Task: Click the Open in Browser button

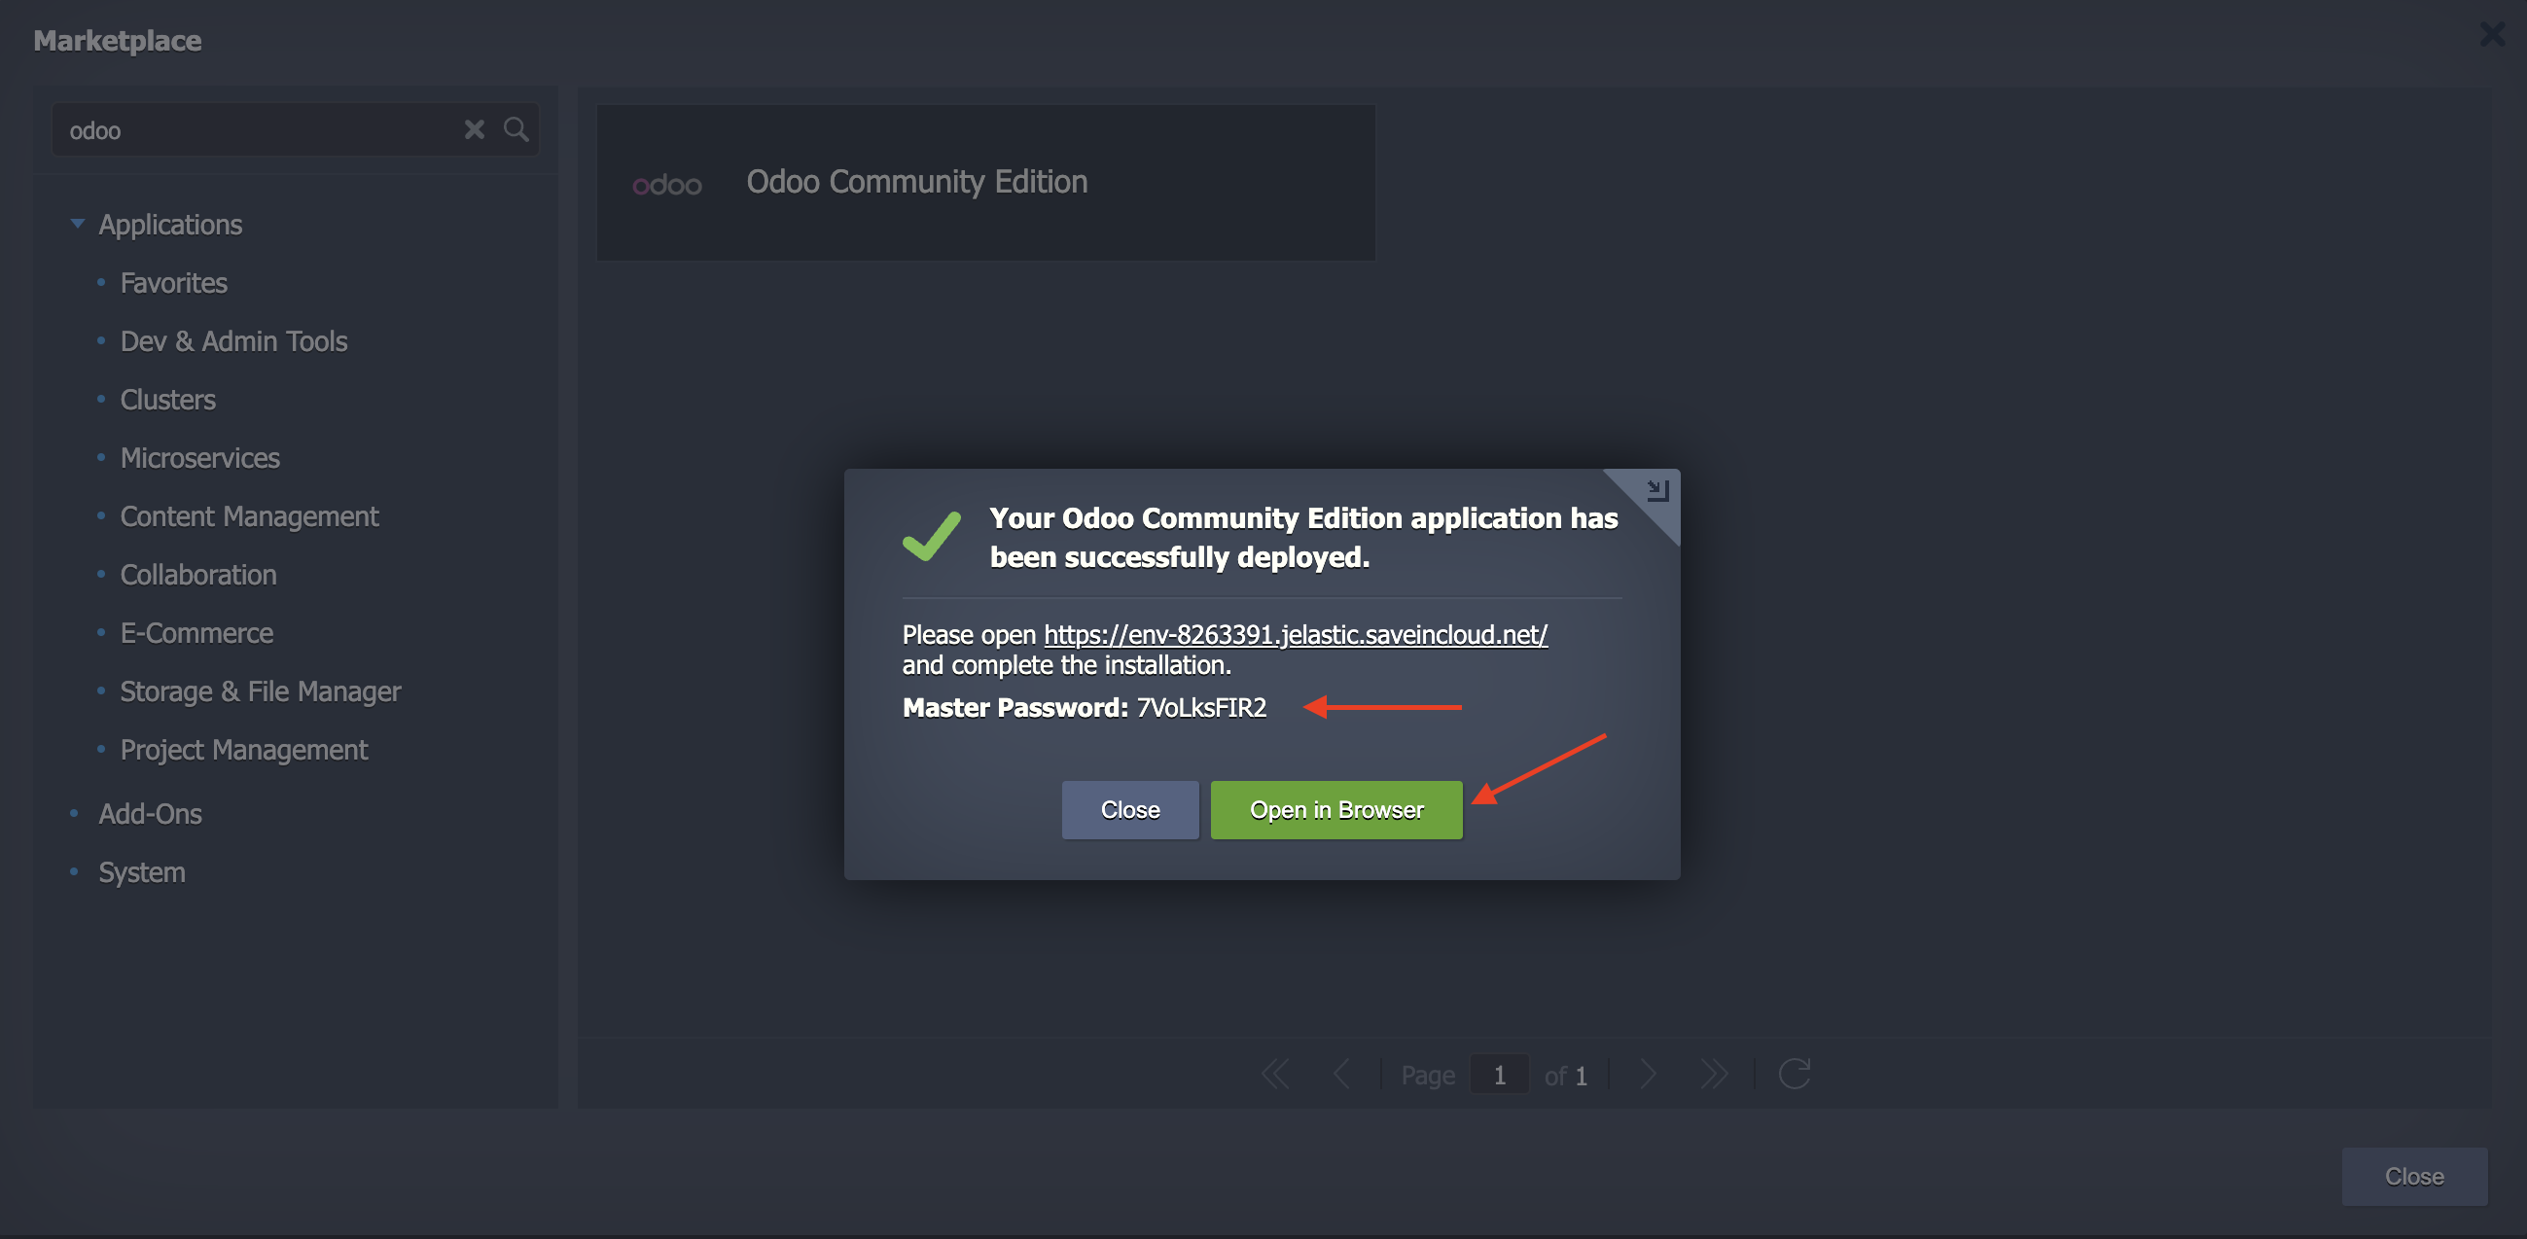Action: pyautogui.click(x=1336, y=809)
